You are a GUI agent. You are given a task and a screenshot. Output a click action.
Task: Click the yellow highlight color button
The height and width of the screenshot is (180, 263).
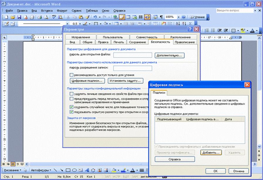pyautogui.click(x=243, y=31)
